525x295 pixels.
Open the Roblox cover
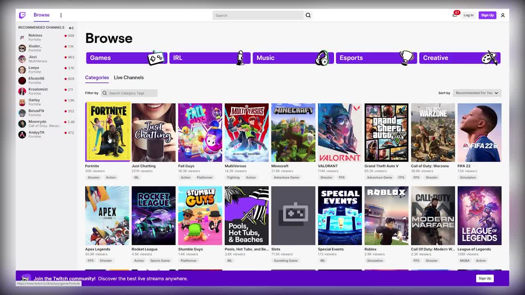pos(386,216)
